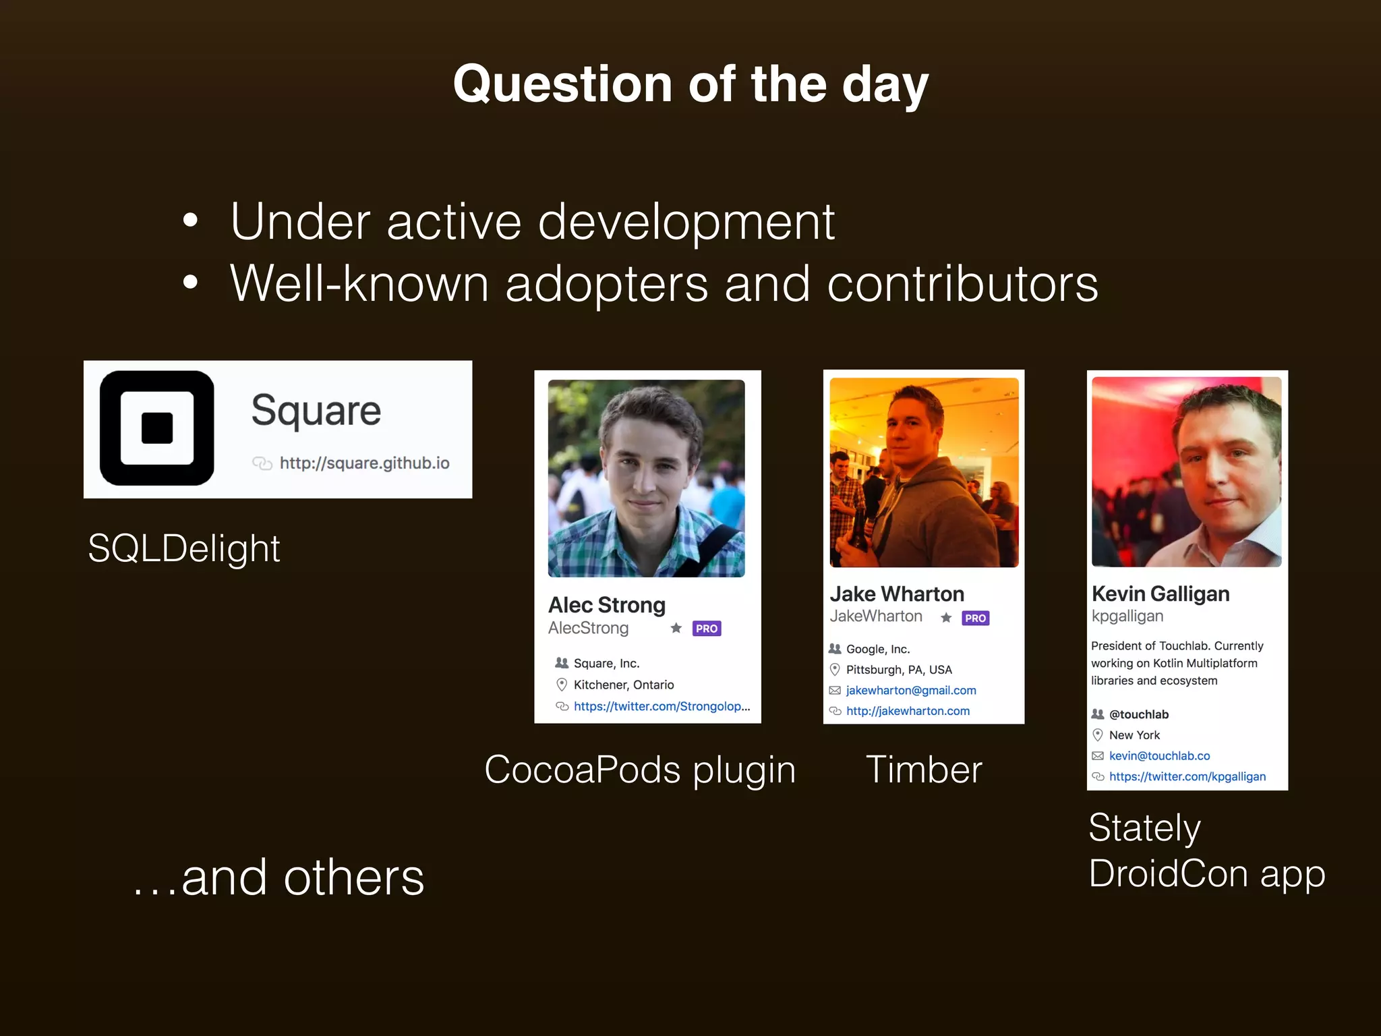Viewport: 1381px width, 1036px height.
Task: Click the star icon next to AlecStrong
Action: (x=676, y=629)
